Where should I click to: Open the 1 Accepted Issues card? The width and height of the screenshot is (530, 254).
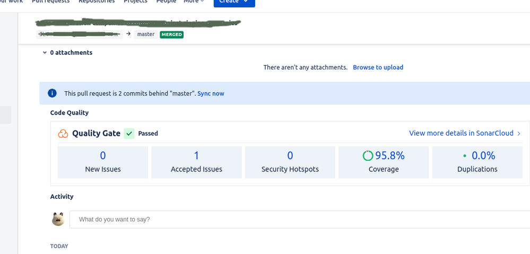196,162
